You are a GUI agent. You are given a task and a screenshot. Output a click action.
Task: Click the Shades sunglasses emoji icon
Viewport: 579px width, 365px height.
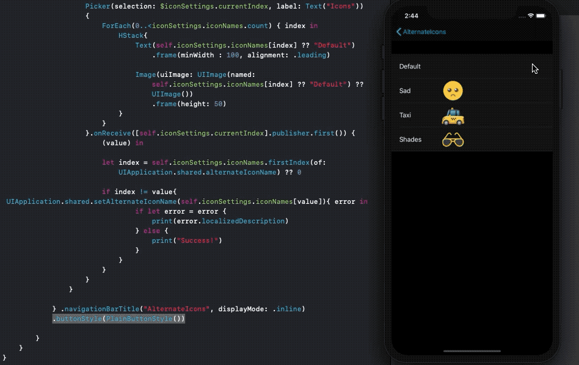[454, 139]
